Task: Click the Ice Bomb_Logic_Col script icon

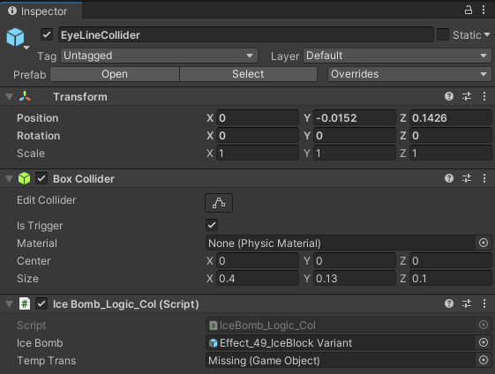Action: (x=25, y=304)
